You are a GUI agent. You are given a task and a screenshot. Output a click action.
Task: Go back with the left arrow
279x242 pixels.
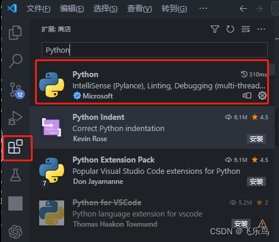243,9
